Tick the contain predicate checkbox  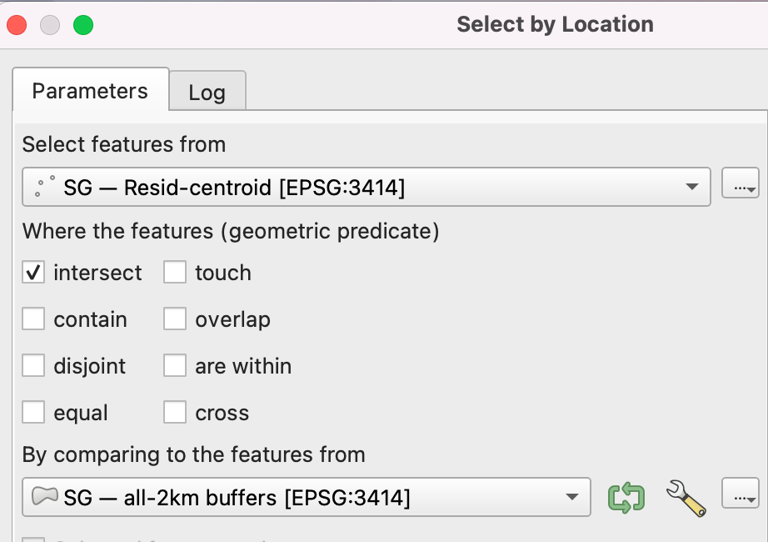tap(33, 319)
